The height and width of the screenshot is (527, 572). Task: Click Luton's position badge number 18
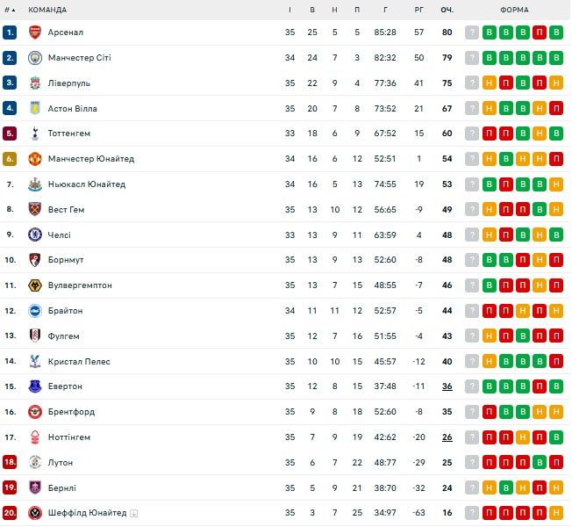pos(10,463)
